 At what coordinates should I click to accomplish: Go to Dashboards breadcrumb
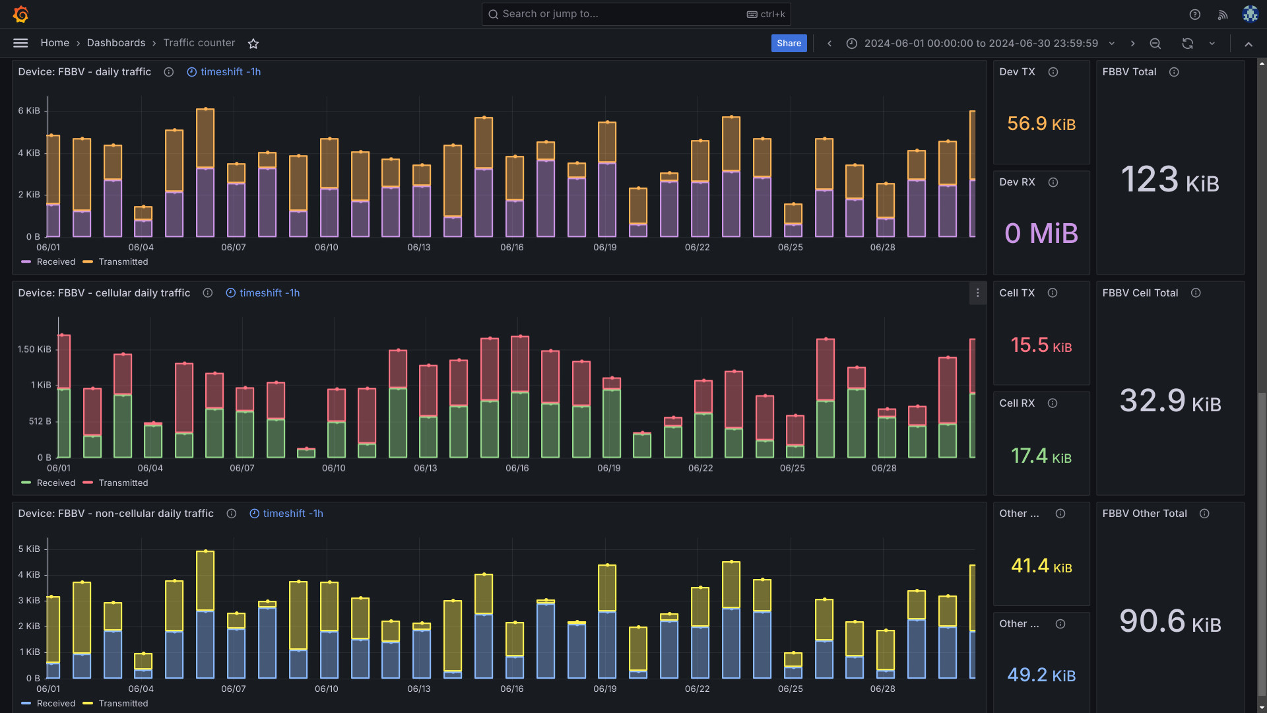[x=116, y=43]
